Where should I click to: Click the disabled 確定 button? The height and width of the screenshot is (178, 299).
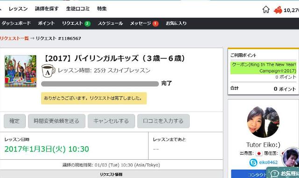coord(14,121)
